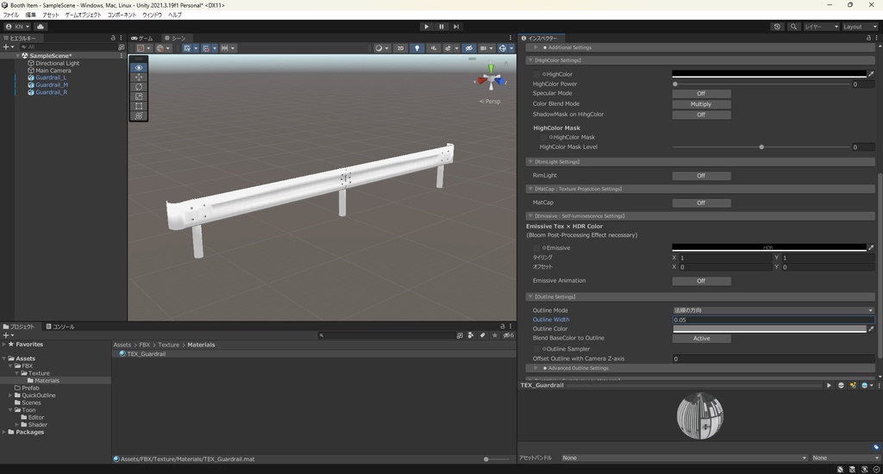Click the Outline Width input field
This screenshot has width=883, height=474.
pyautogui.click(x=773, y=320)
